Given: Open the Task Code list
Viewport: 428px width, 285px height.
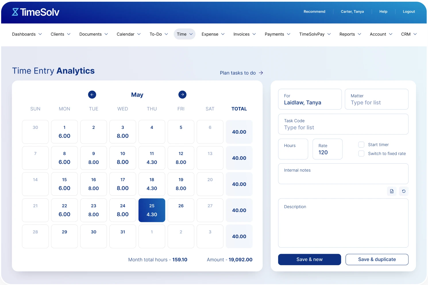Looking at the screenshot, I should point(343,127).
